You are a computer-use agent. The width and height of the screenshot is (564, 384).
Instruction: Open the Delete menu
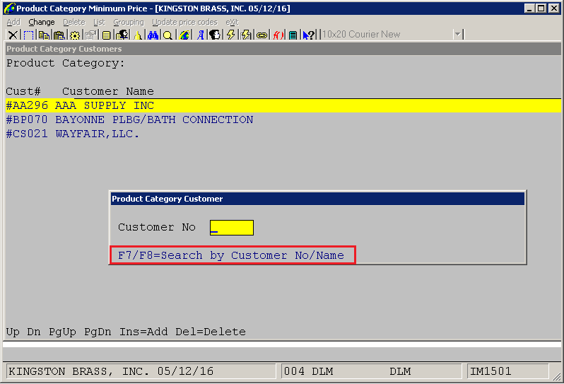pos(74,23)
